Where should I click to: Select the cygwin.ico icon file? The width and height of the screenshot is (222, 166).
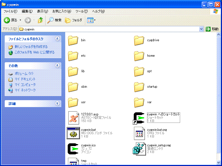[73, 149]
